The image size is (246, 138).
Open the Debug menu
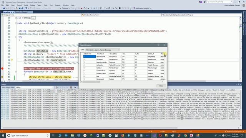point(32,5)
